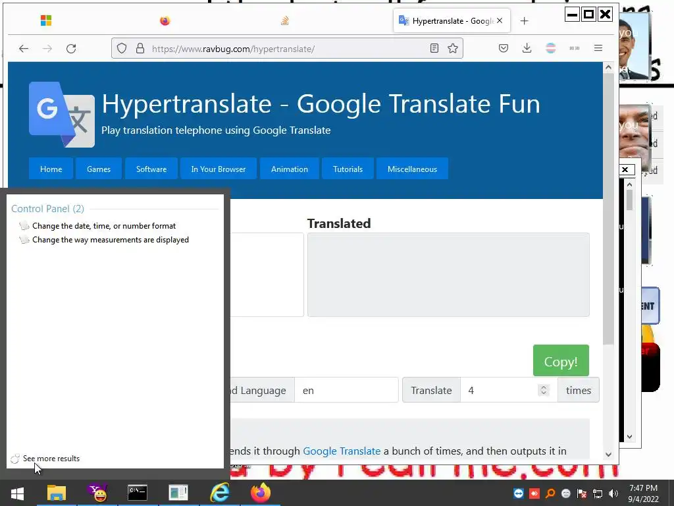674x506 pixels.
Task: Open In Your Browser section
Action: coord(219,169)
